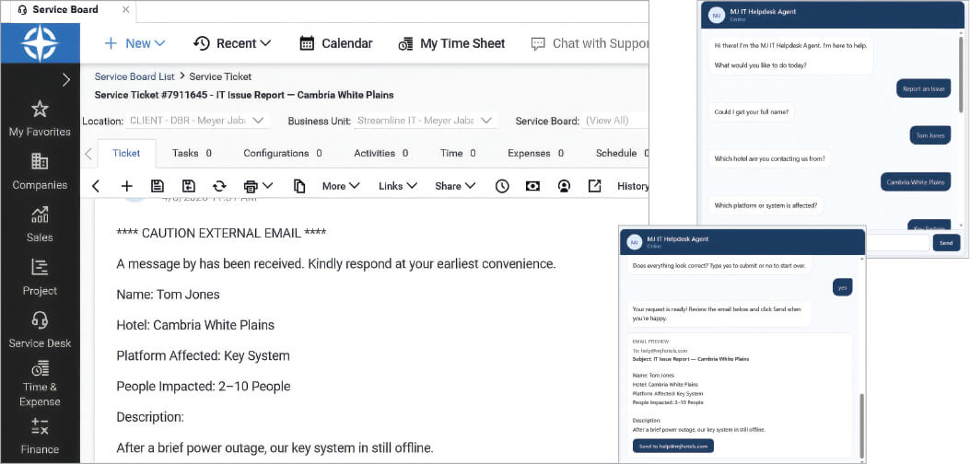Click the Save and Close icon

point(188,186)
